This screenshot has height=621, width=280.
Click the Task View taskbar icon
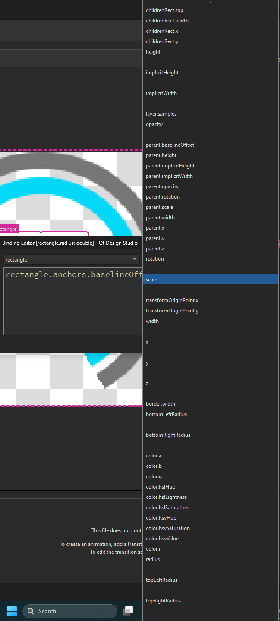pos(128,611)
